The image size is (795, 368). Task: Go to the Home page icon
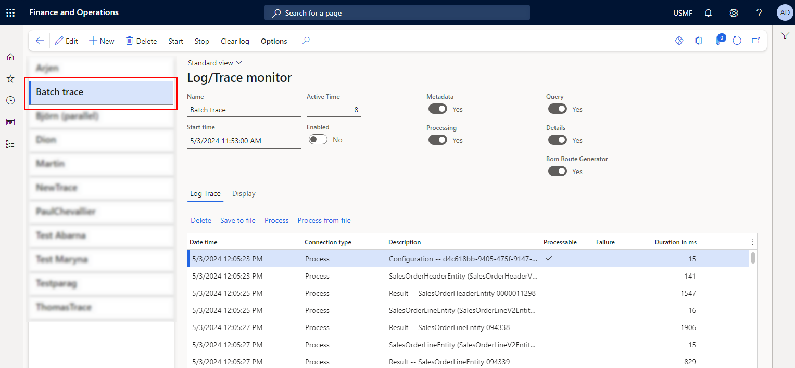(10, 57)
